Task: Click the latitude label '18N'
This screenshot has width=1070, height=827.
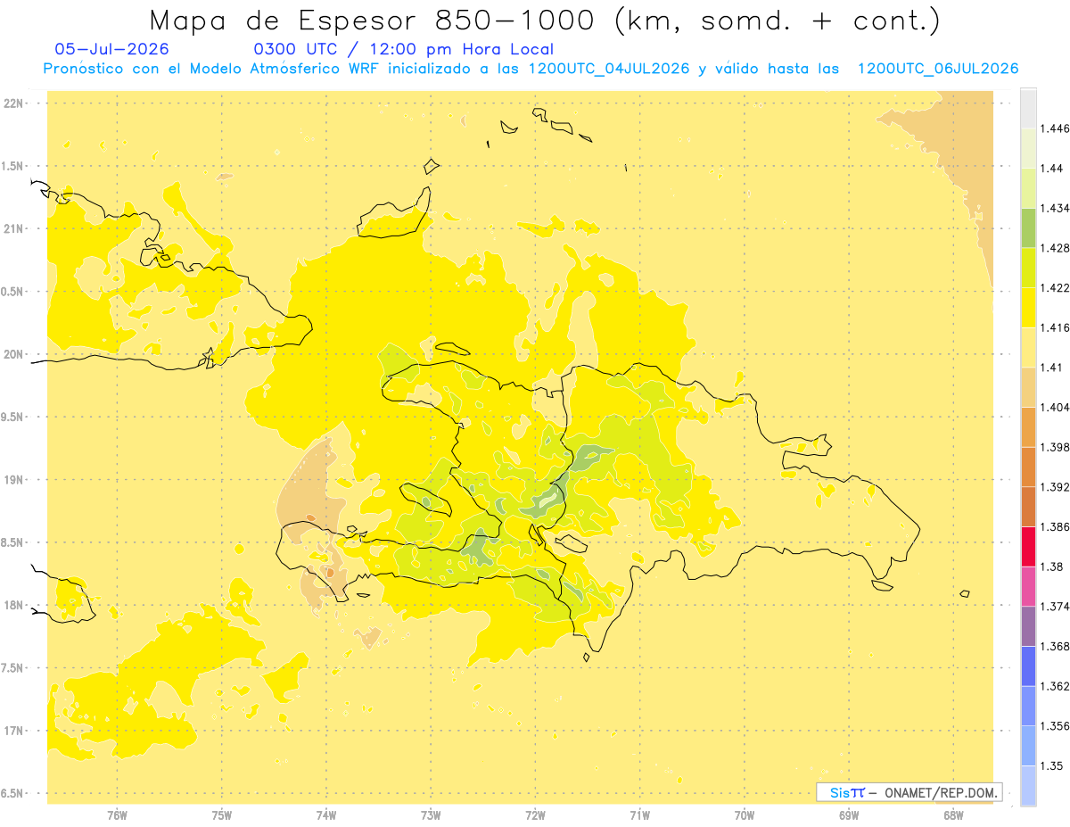Action: click(x=13, y=606)
